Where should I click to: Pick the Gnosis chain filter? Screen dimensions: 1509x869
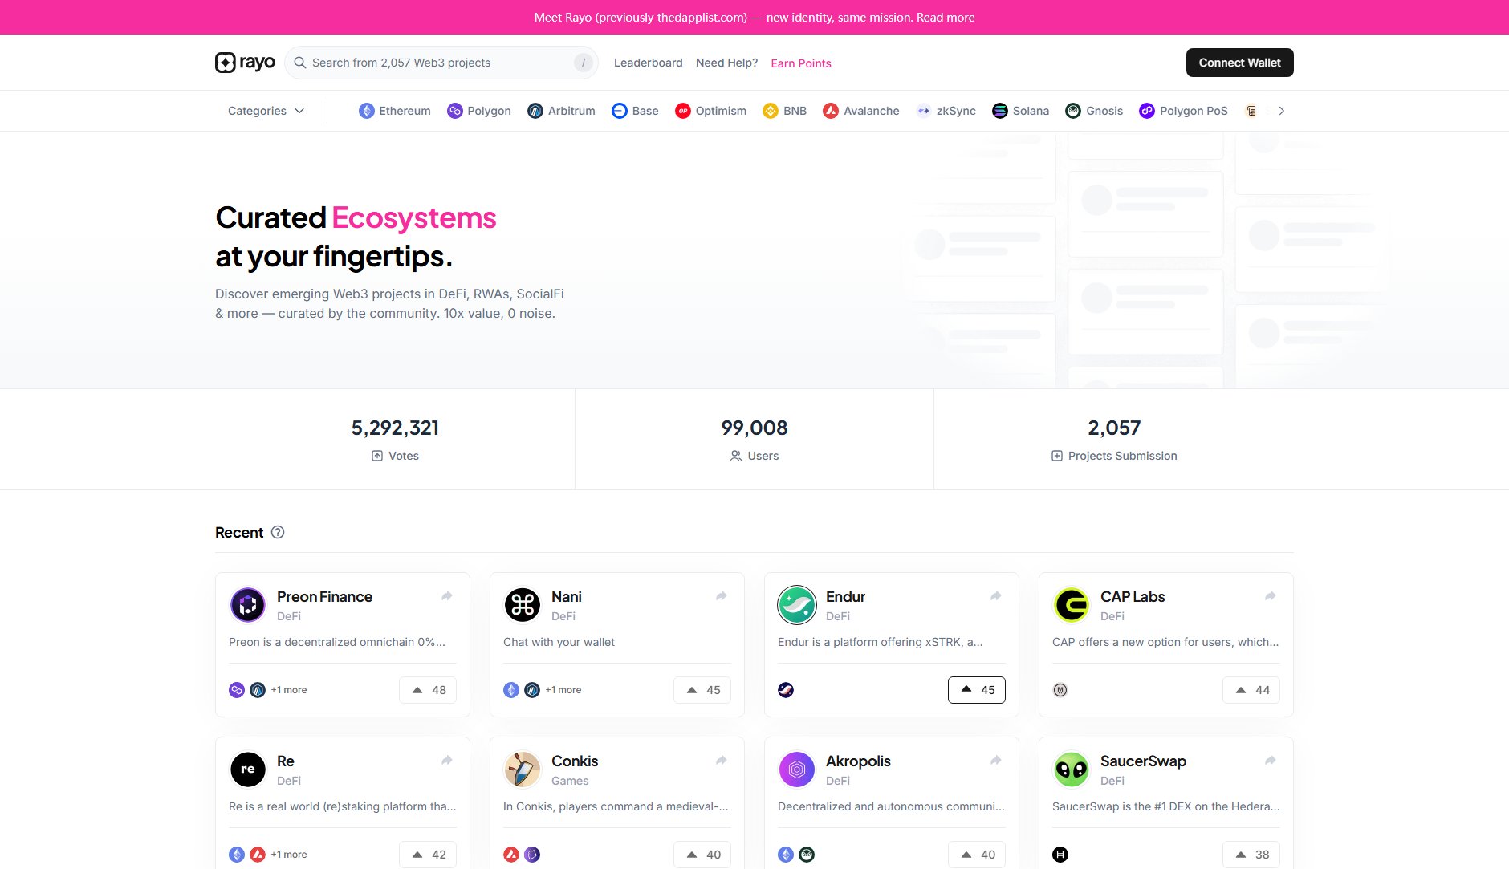pos(1094,111)
